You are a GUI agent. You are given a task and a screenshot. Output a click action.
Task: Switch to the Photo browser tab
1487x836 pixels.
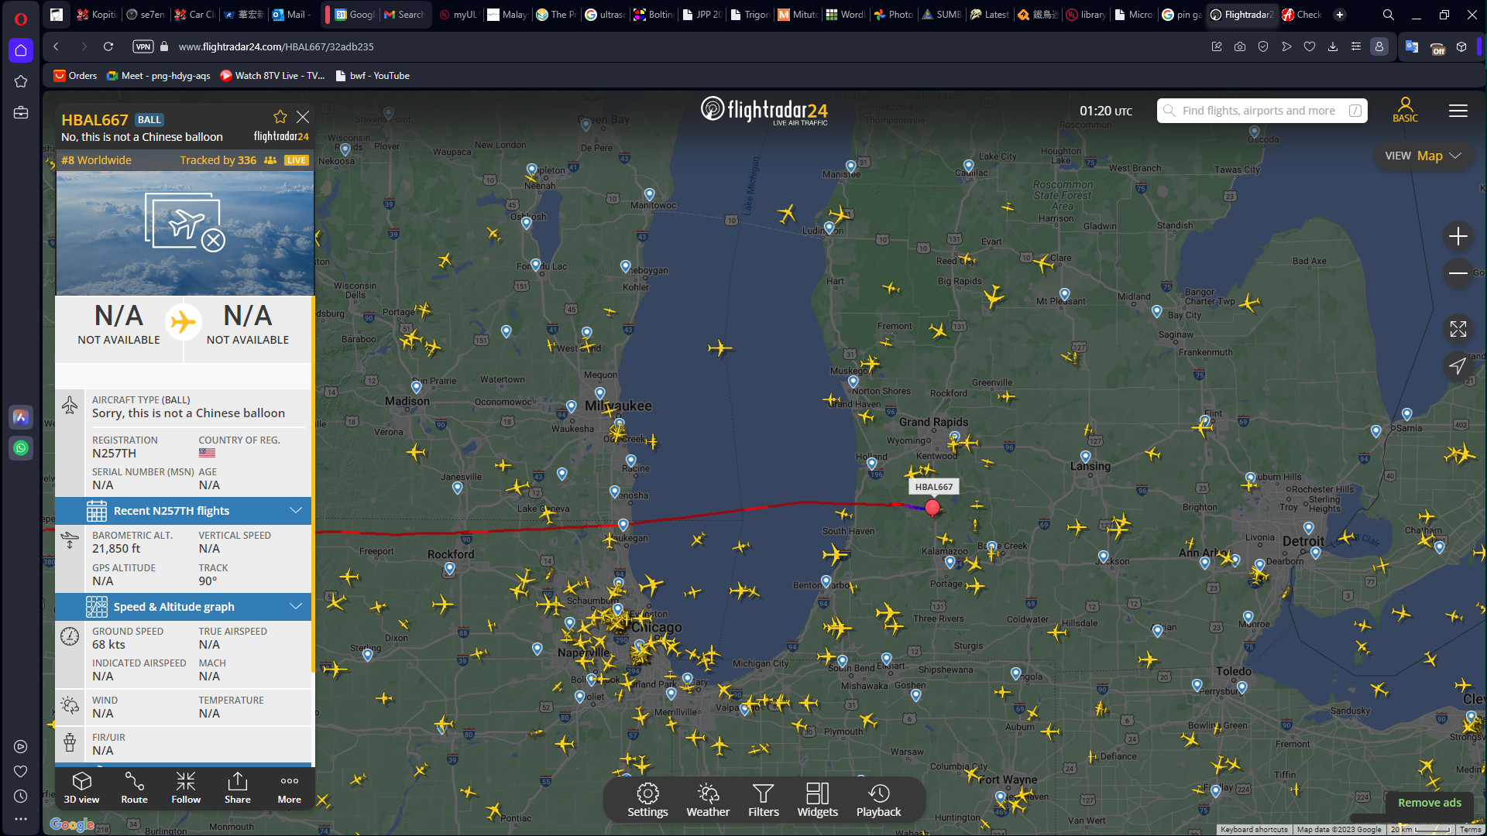(893, 15)
